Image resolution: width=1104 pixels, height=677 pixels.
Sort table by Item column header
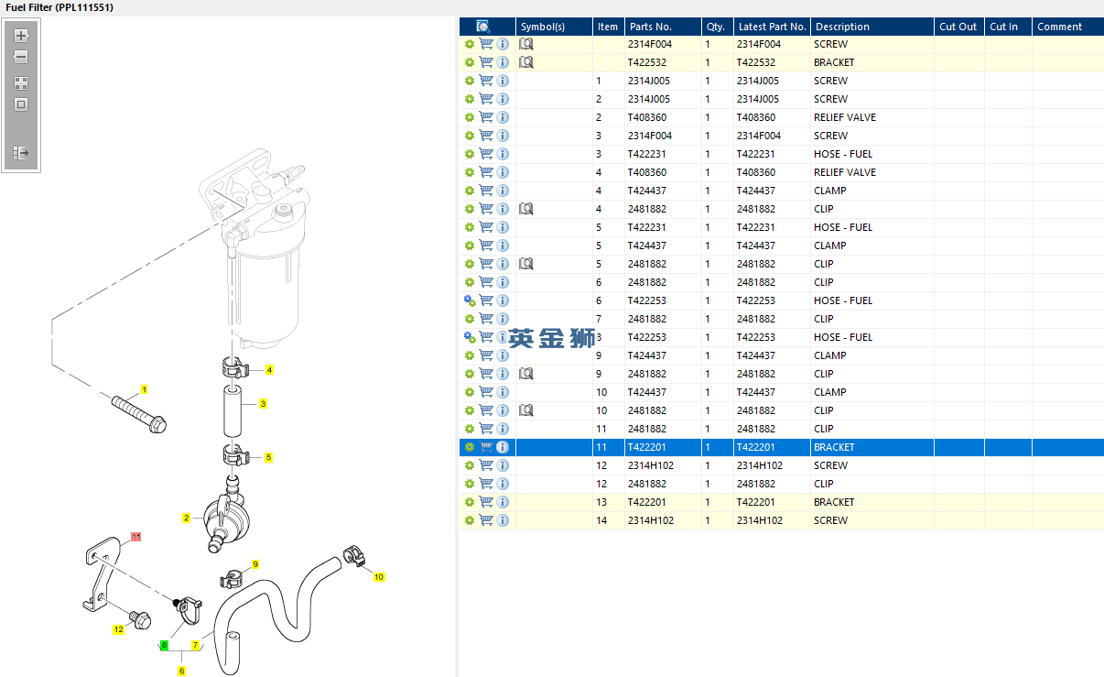(608, 27)
